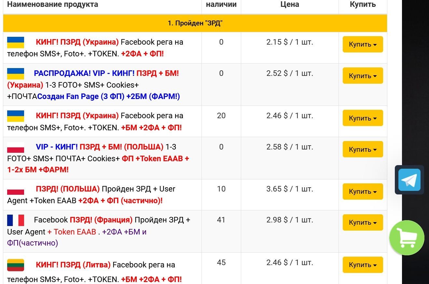
Task: Click the stock quantity 41
Action: coord(221,220)
